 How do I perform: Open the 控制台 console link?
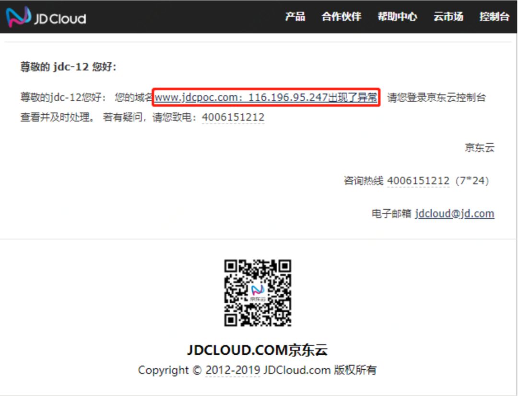[494, 16]
